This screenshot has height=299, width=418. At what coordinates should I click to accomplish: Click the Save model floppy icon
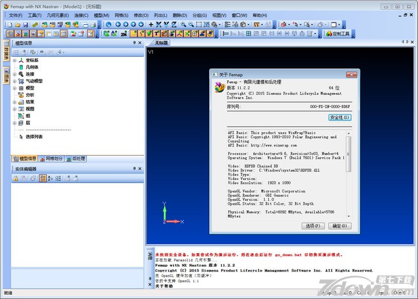pos(24,24)
